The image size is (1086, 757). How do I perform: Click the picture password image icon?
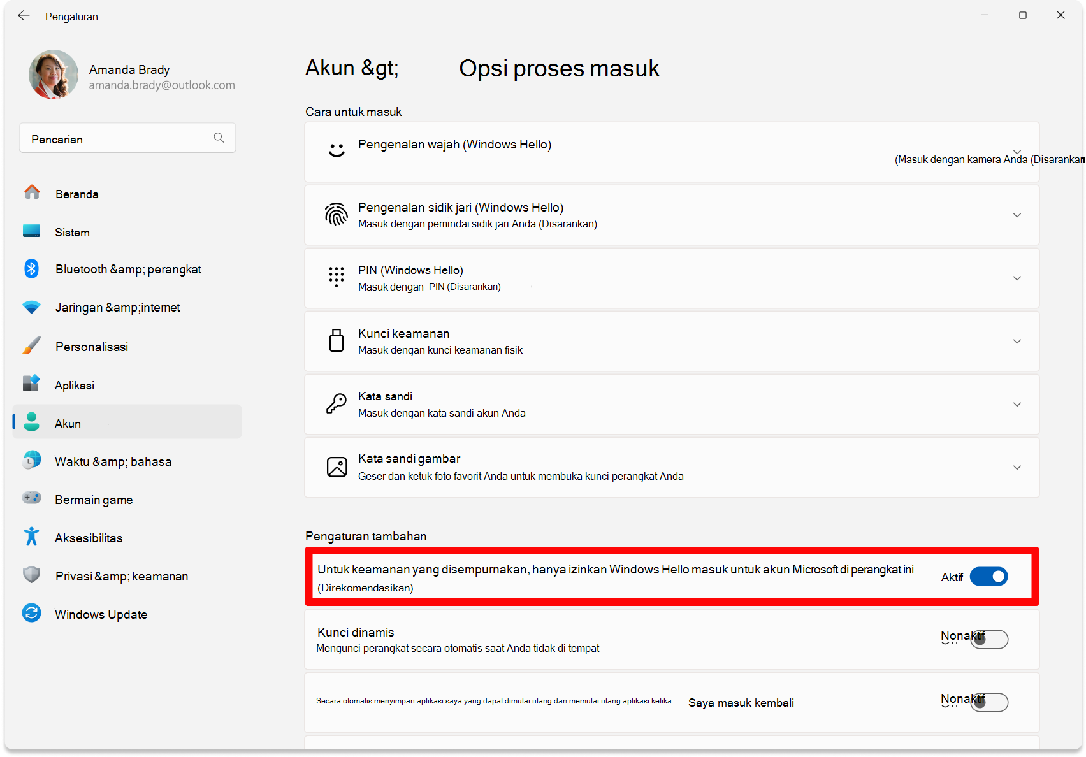click(337, 466)
